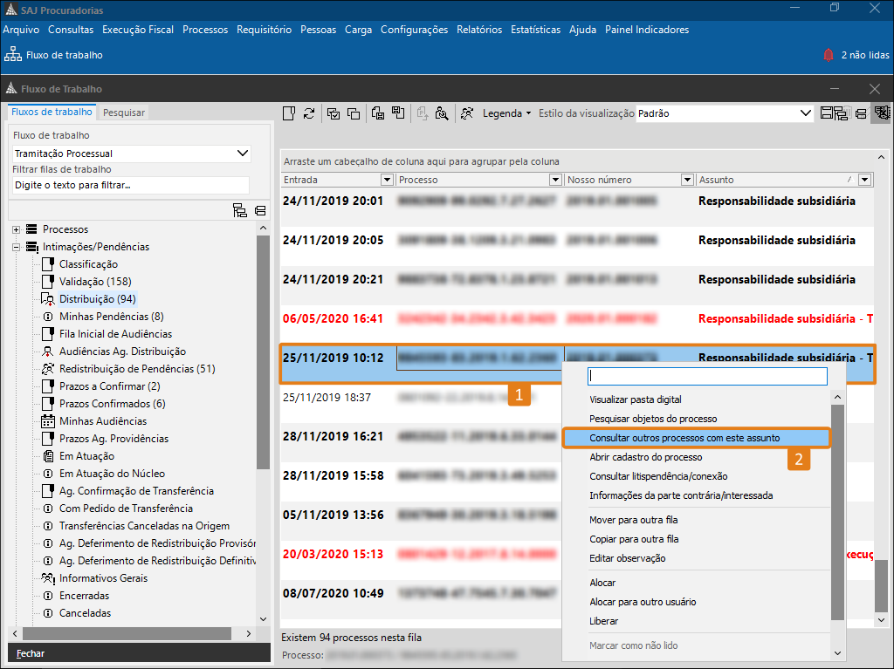
Task: Switch to the Pesquisar tab
Action: (x=124, y=113)
